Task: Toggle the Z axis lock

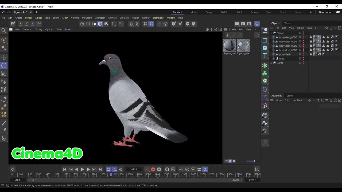Action: [33, 24]
